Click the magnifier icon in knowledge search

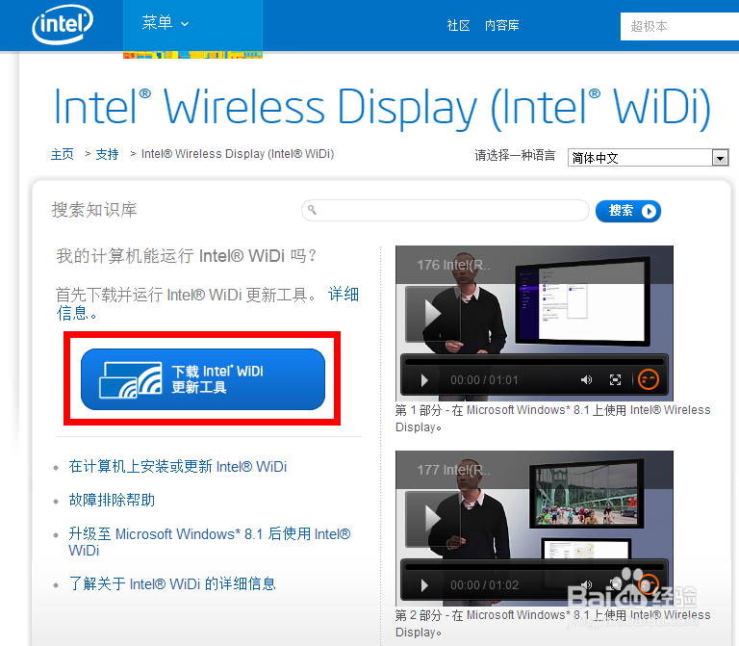(x=312, y=209)
